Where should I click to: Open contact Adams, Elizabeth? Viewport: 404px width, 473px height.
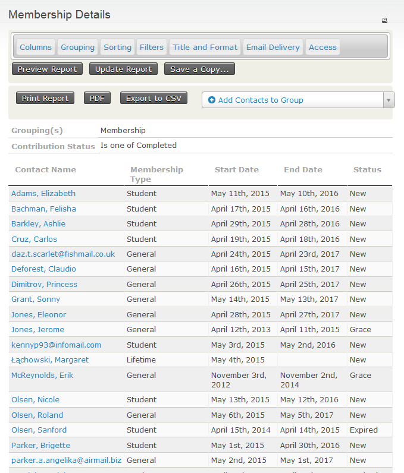(43, 194)
